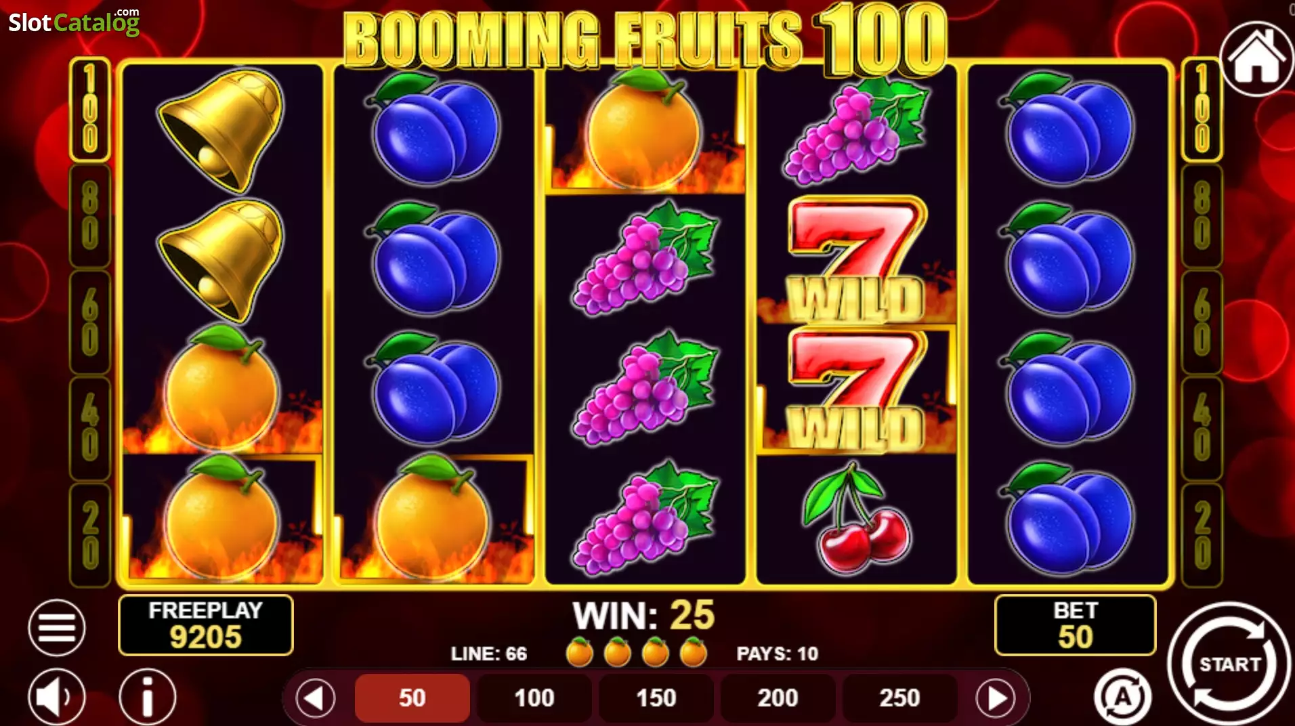The height and width of the screenshot is (726, 1295).
Task: Mute the game sound
Action: (x=57, y=697)
